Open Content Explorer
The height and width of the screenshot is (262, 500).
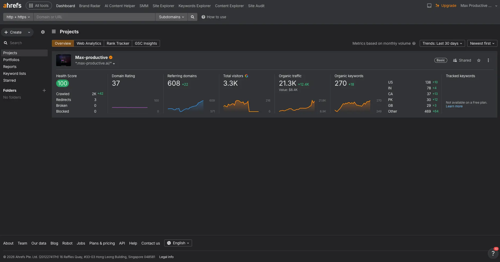[x=229, y=6]
